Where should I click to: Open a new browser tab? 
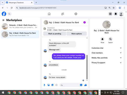pyautogui.click(x=36, y=3)
